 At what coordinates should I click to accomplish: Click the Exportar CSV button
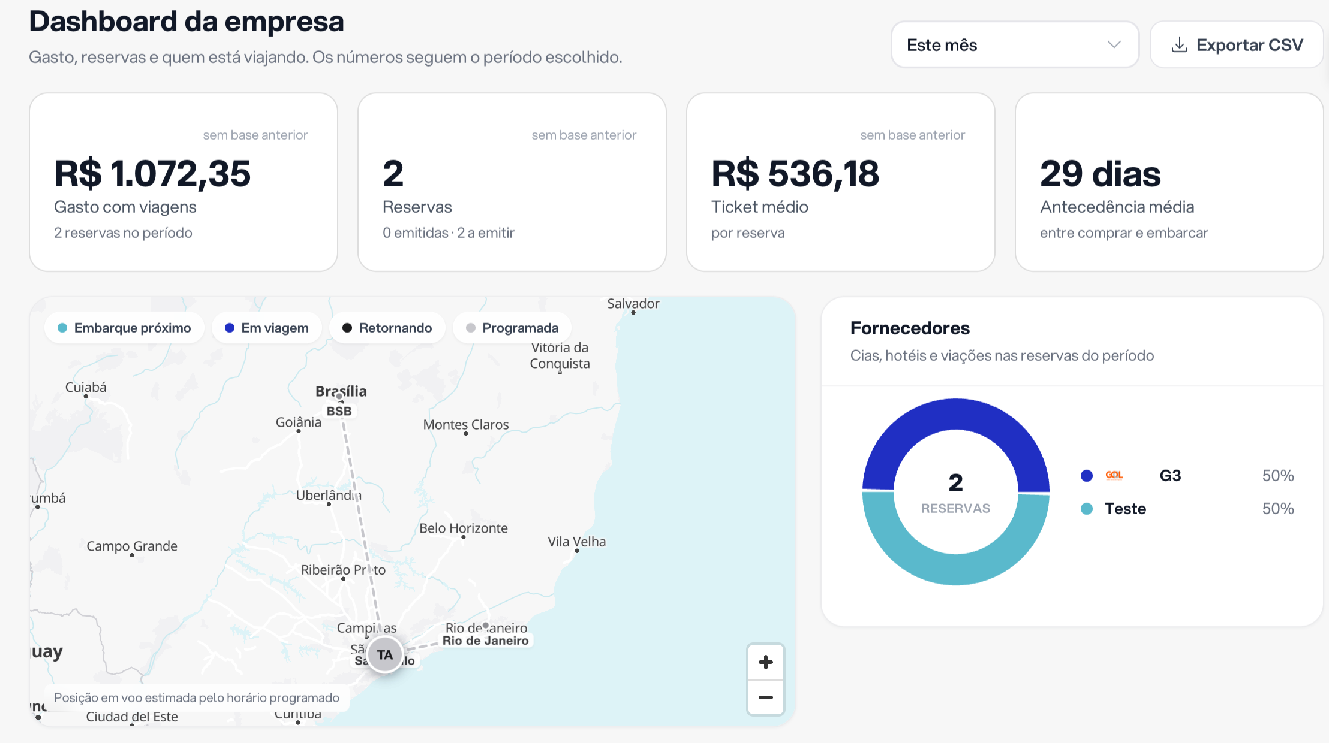(1237, 45)
